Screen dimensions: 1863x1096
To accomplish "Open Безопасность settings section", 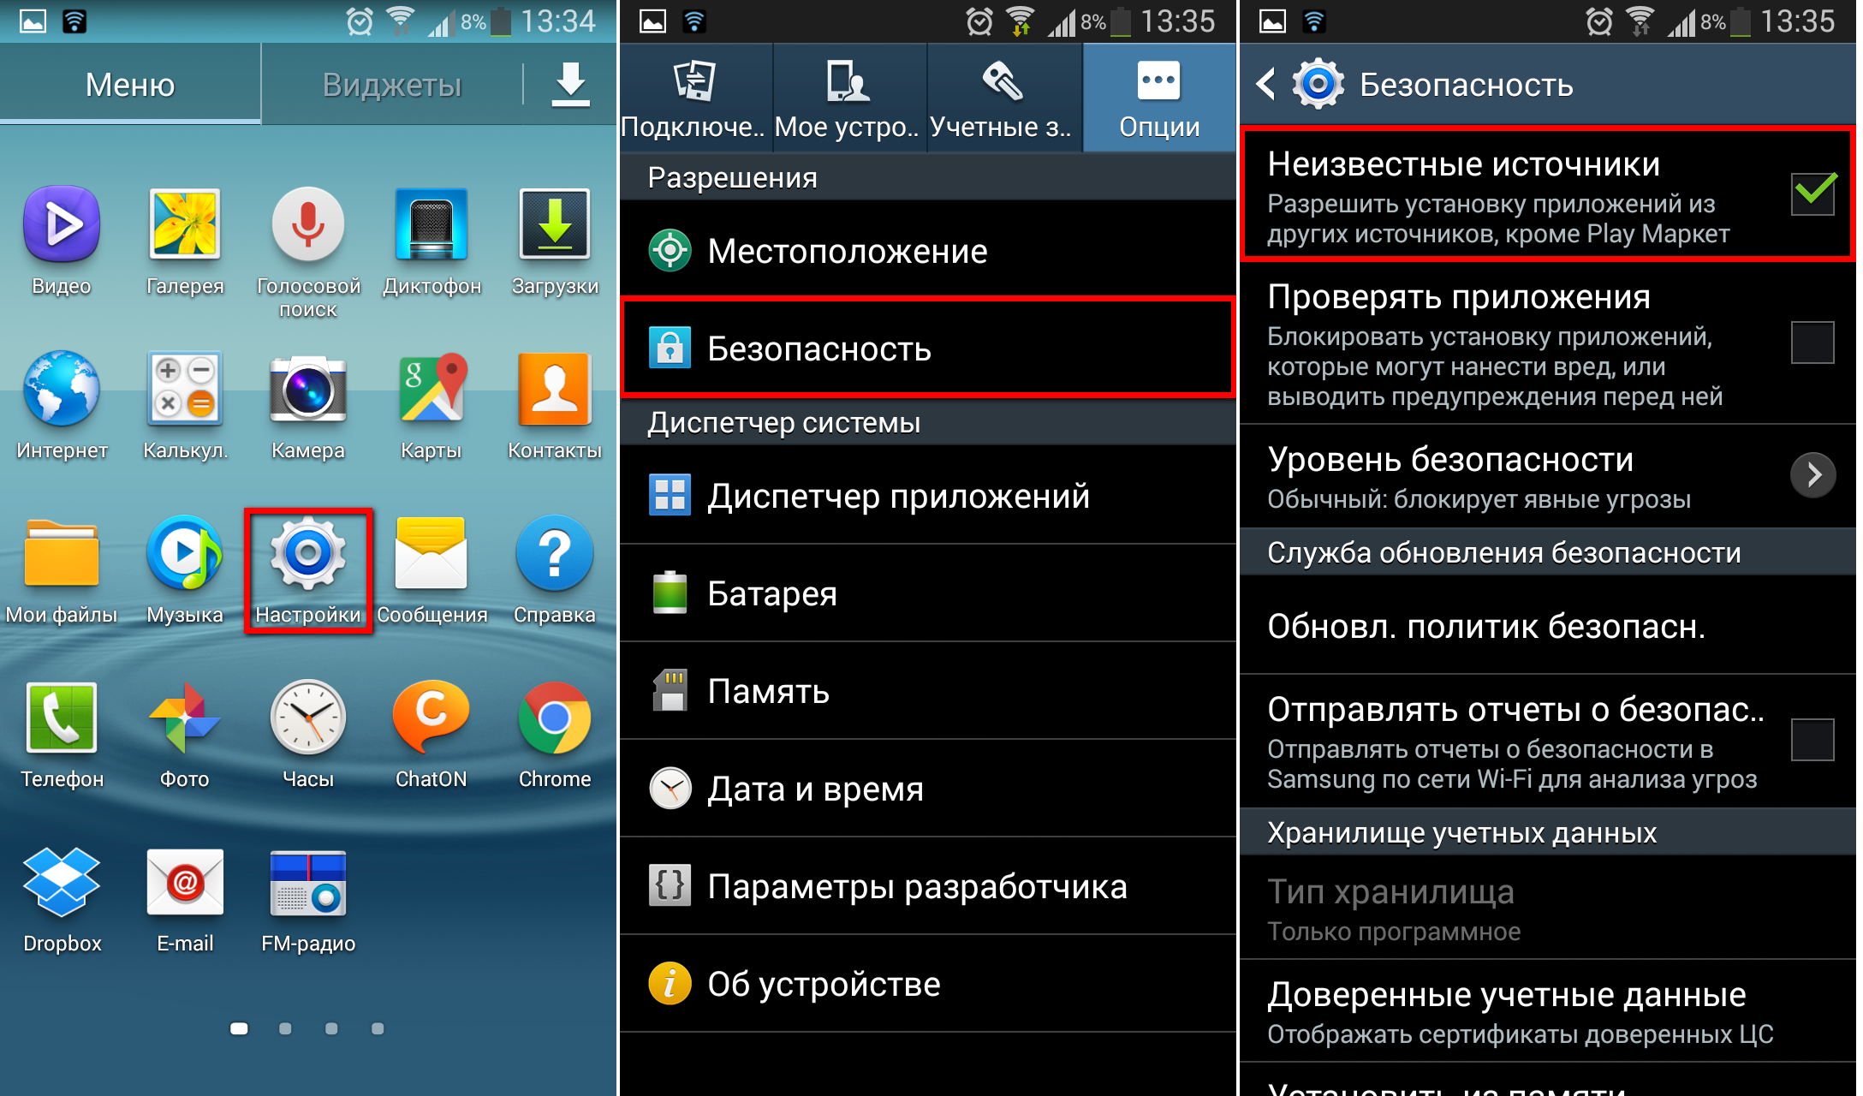I will click(931, 348).
